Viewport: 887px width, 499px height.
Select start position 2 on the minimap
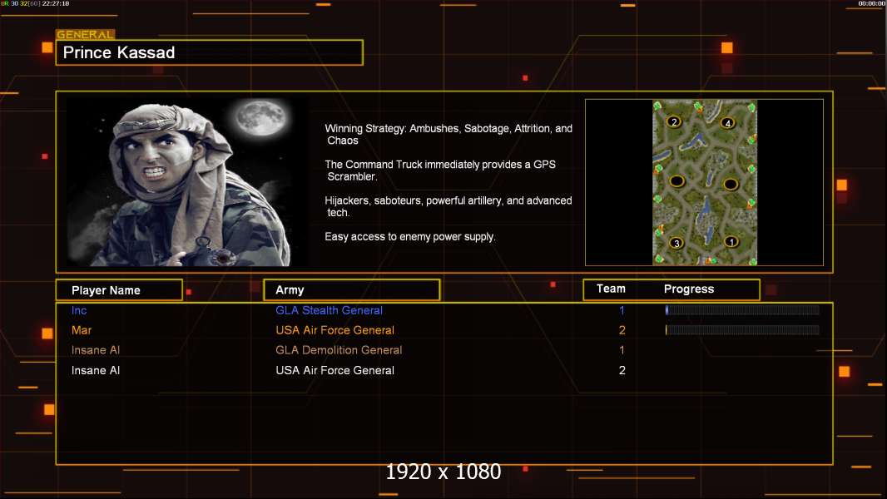click(x=674, y=121)
